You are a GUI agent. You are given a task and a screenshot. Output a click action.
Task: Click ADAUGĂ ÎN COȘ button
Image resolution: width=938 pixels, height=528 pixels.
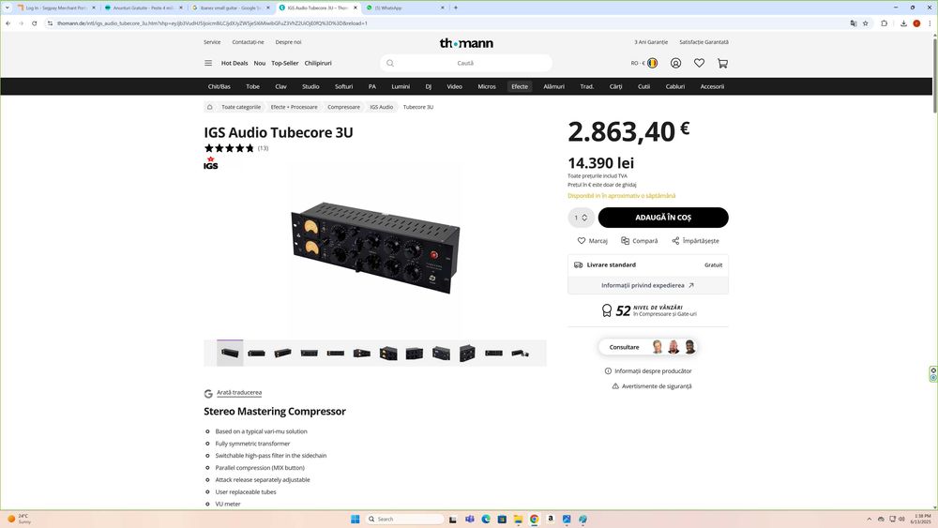(663, 218)
